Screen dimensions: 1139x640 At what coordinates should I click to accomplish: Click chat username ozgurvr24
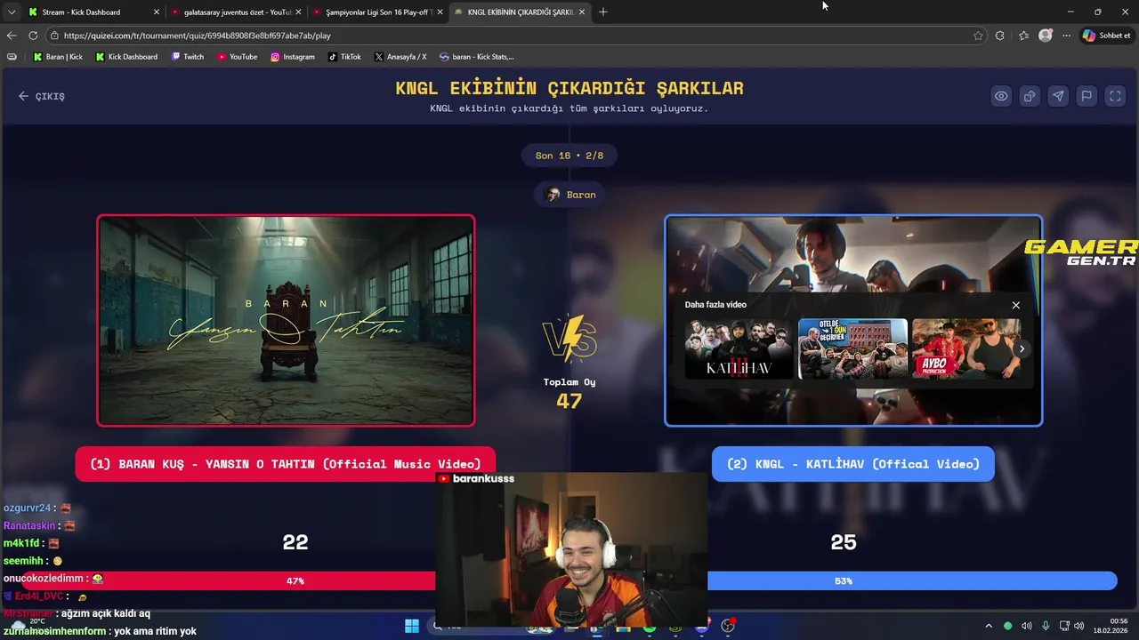(x=28, y=508)
